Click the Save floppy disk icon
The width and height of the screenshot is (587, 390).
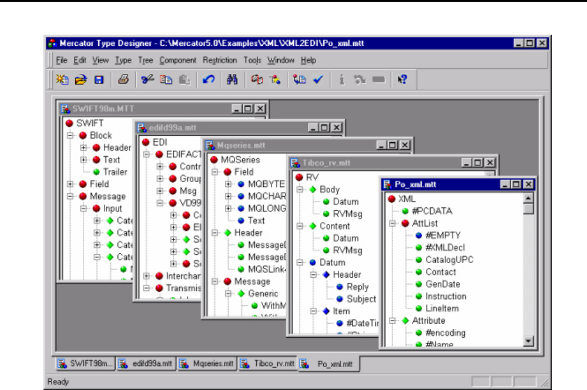click(x=99, y=80)
